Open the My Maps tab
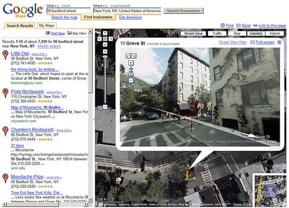Image resolution: width=289 pixels, height=208 pixels. point(47,25)
